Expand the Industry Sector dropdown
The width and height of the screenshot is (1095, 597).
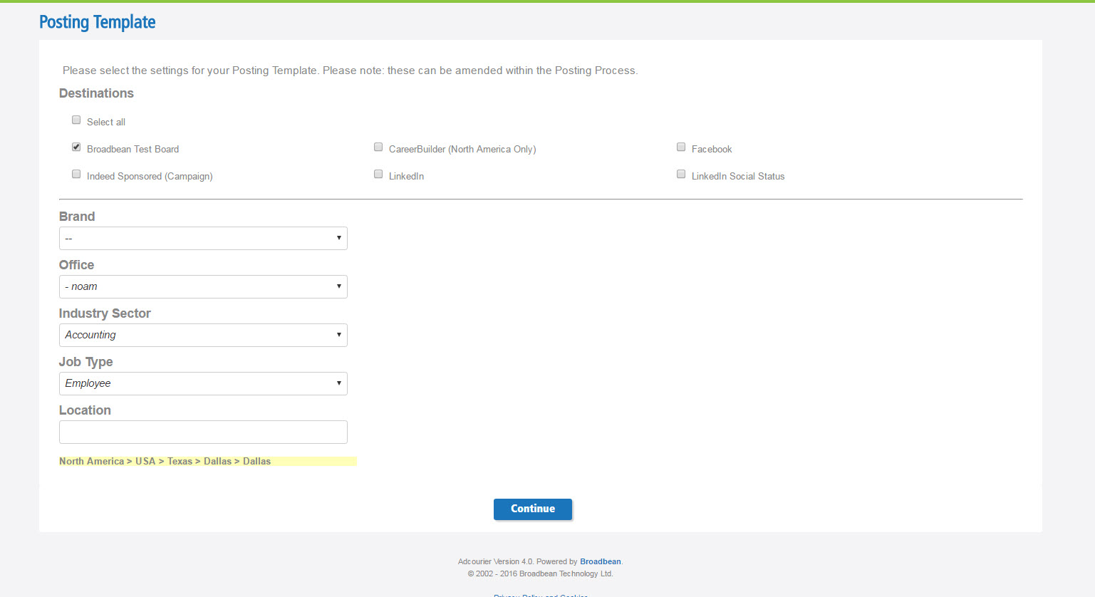(x=203, y=335)
